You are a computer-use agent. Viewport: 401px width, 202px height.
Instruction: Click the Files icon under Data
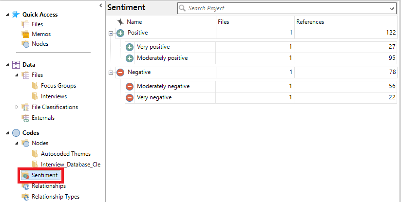pos(25,75)
